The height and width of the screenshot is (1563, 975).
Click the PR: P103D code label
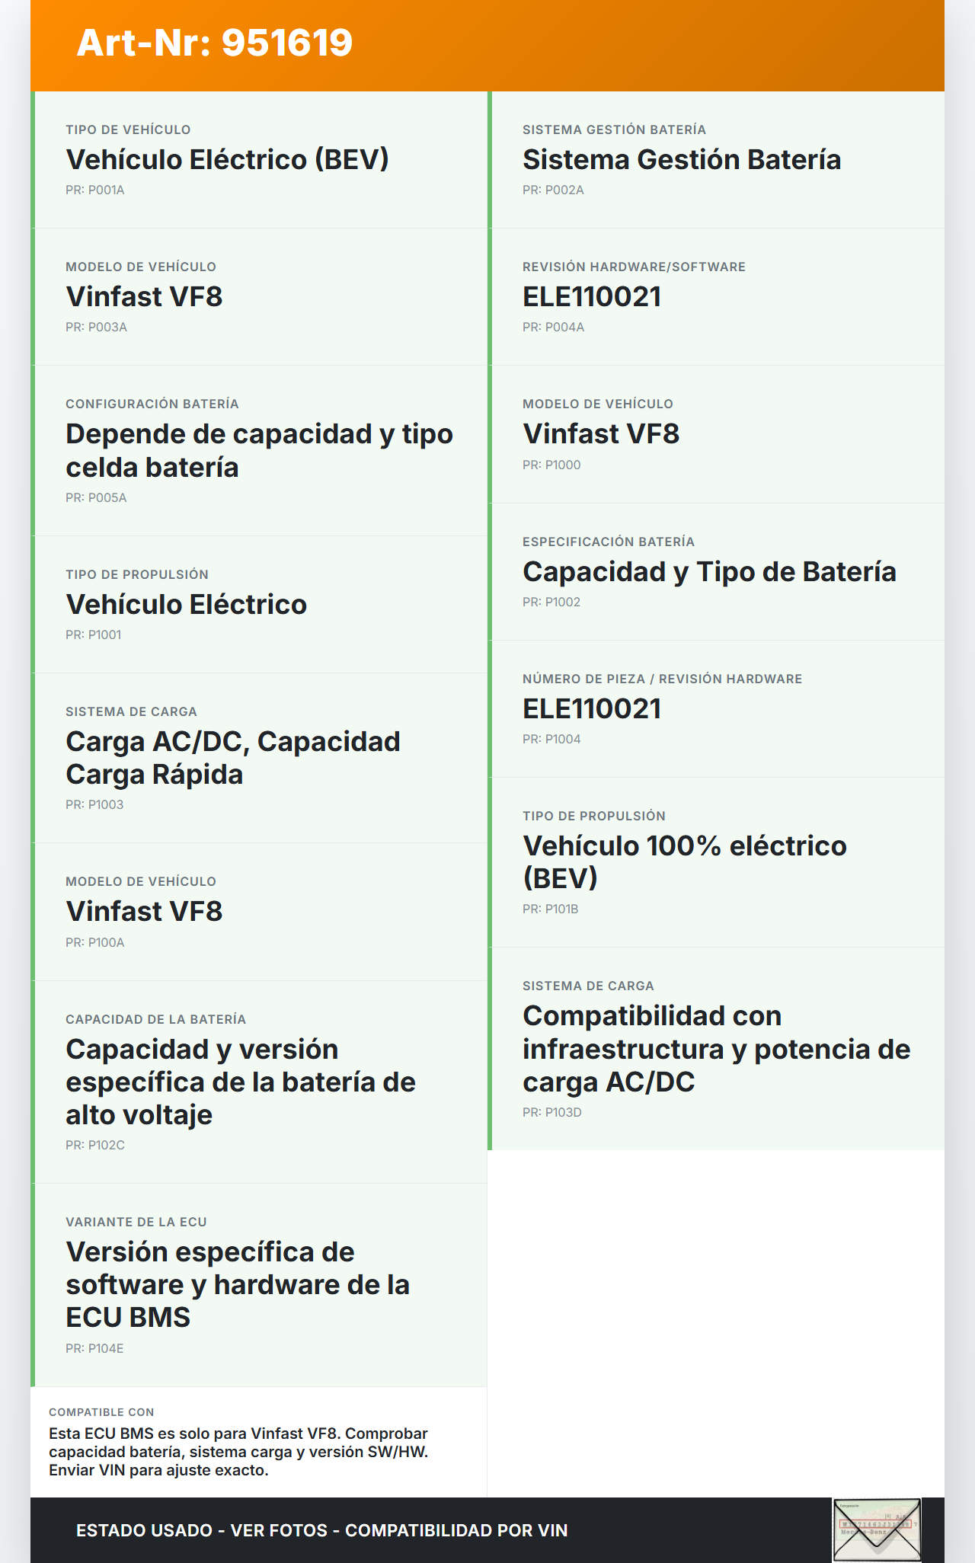tap(552, 1112)
